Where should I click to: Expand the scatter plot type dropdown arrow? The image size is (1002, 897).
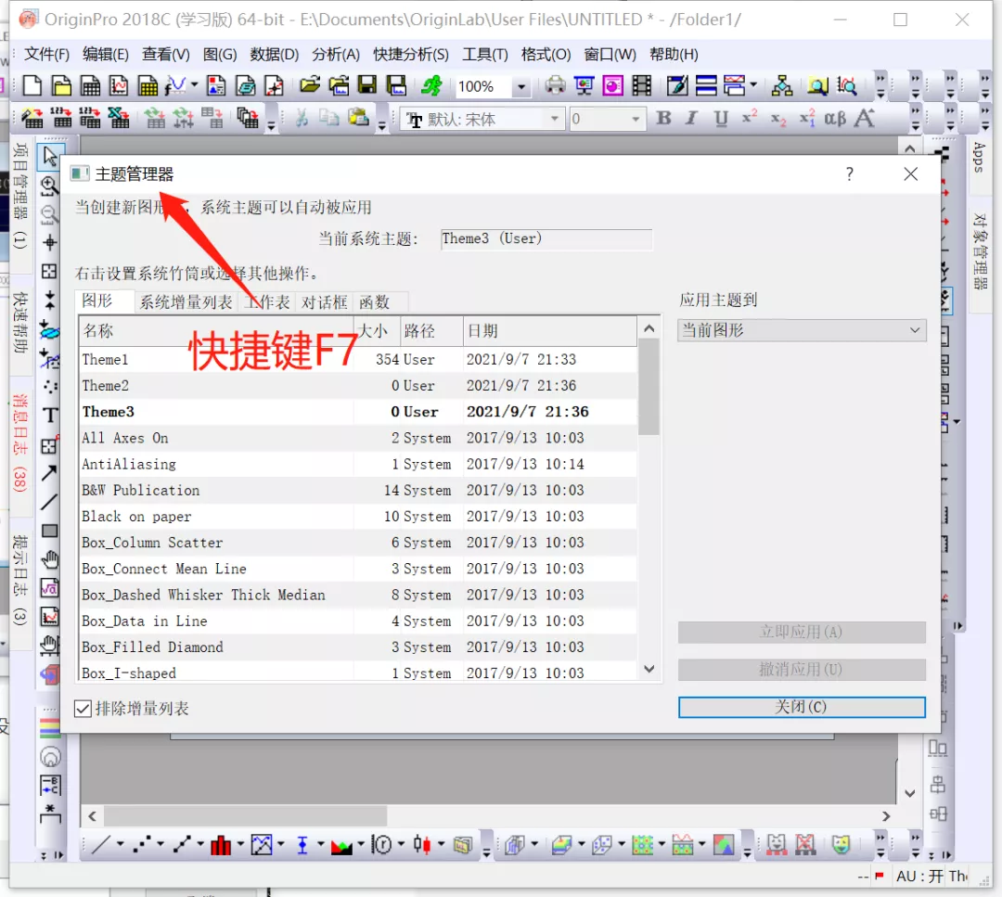[x=160, y=845]
